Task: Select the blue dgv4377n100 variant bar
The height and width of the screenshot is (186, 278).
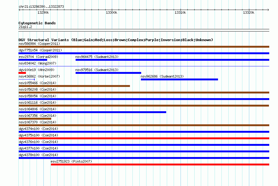Action: click(144, 151)
